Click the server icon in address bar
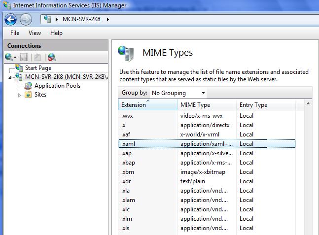Image resolution: width=319 pixels, height=235 pixels. [x=47, y=19]
